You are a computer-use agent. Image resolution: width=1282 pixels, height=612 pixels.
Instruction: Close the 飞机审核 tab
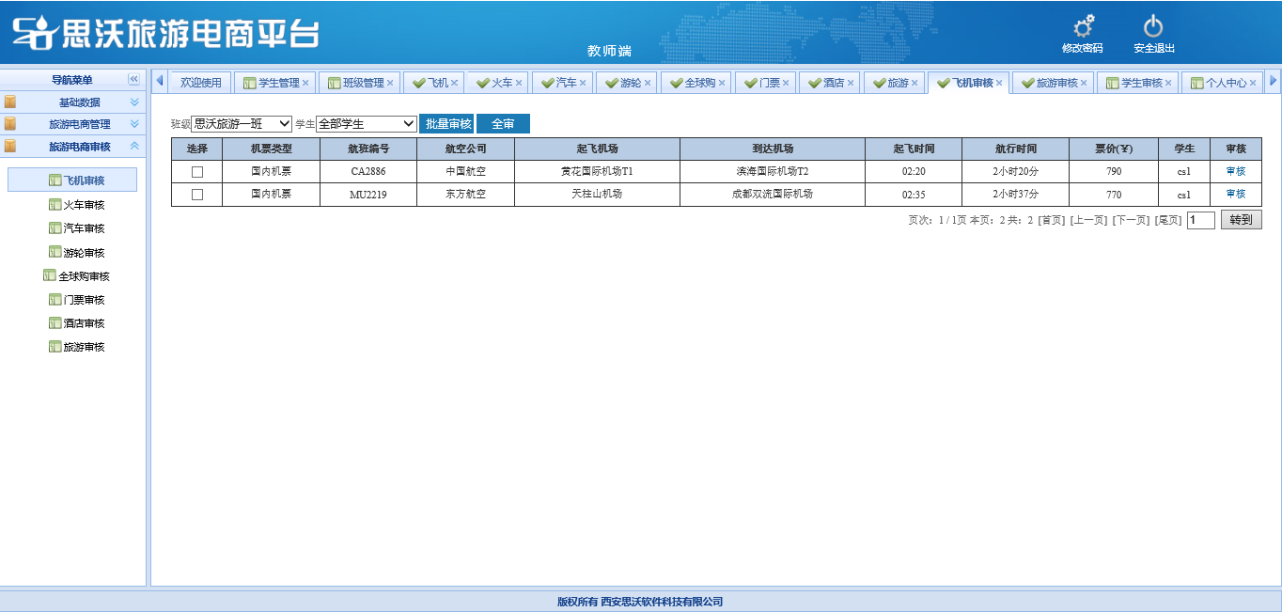click(x=999, y=83)
